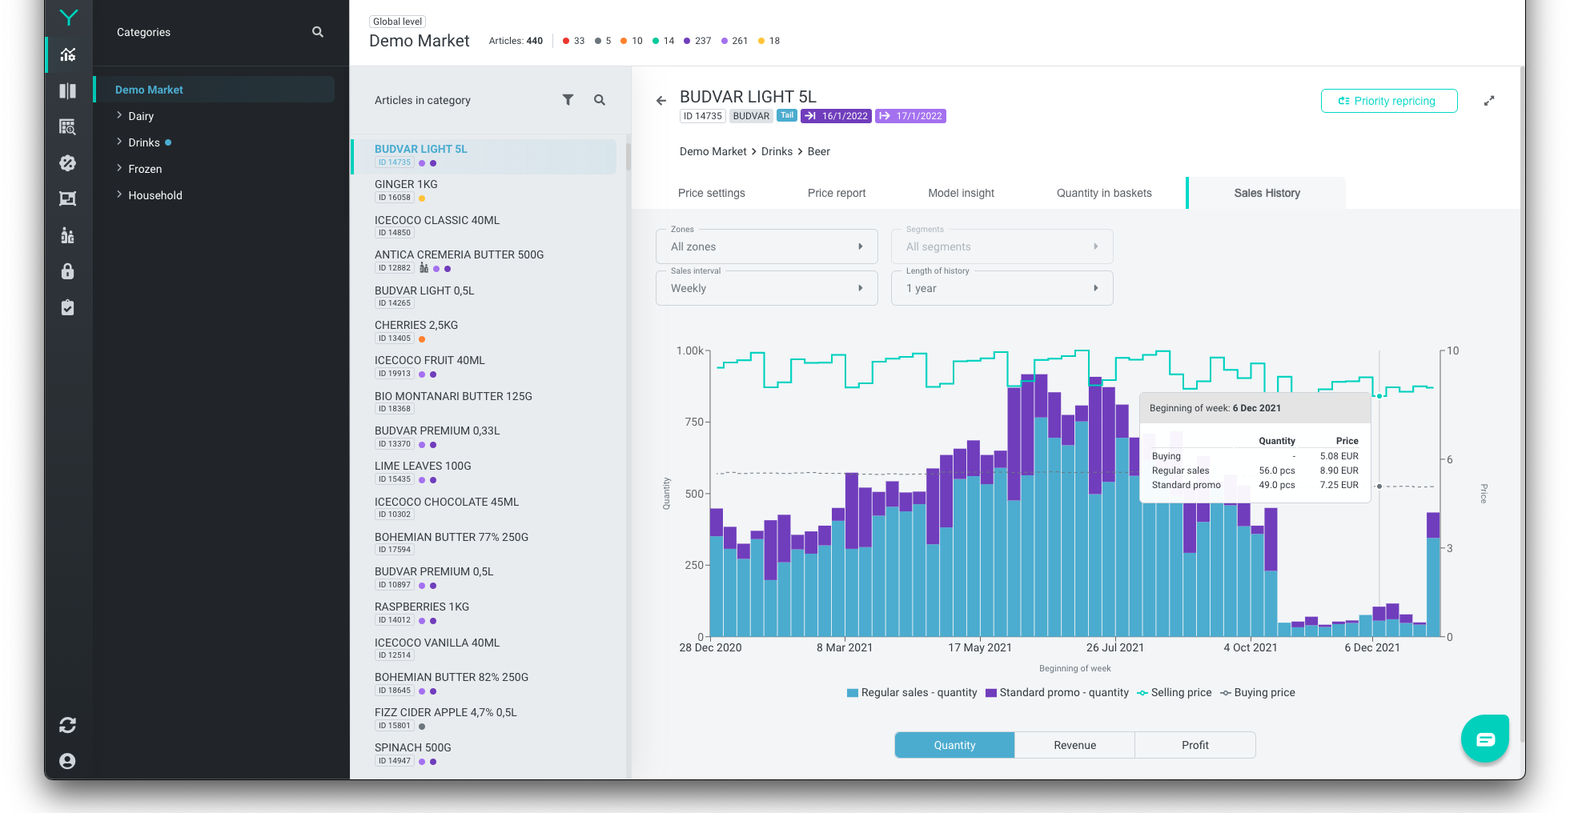Open the user account sidebar icon
Image resolution: width=1570 pixels, height=813 pixels.
click(x=68, y=761)
